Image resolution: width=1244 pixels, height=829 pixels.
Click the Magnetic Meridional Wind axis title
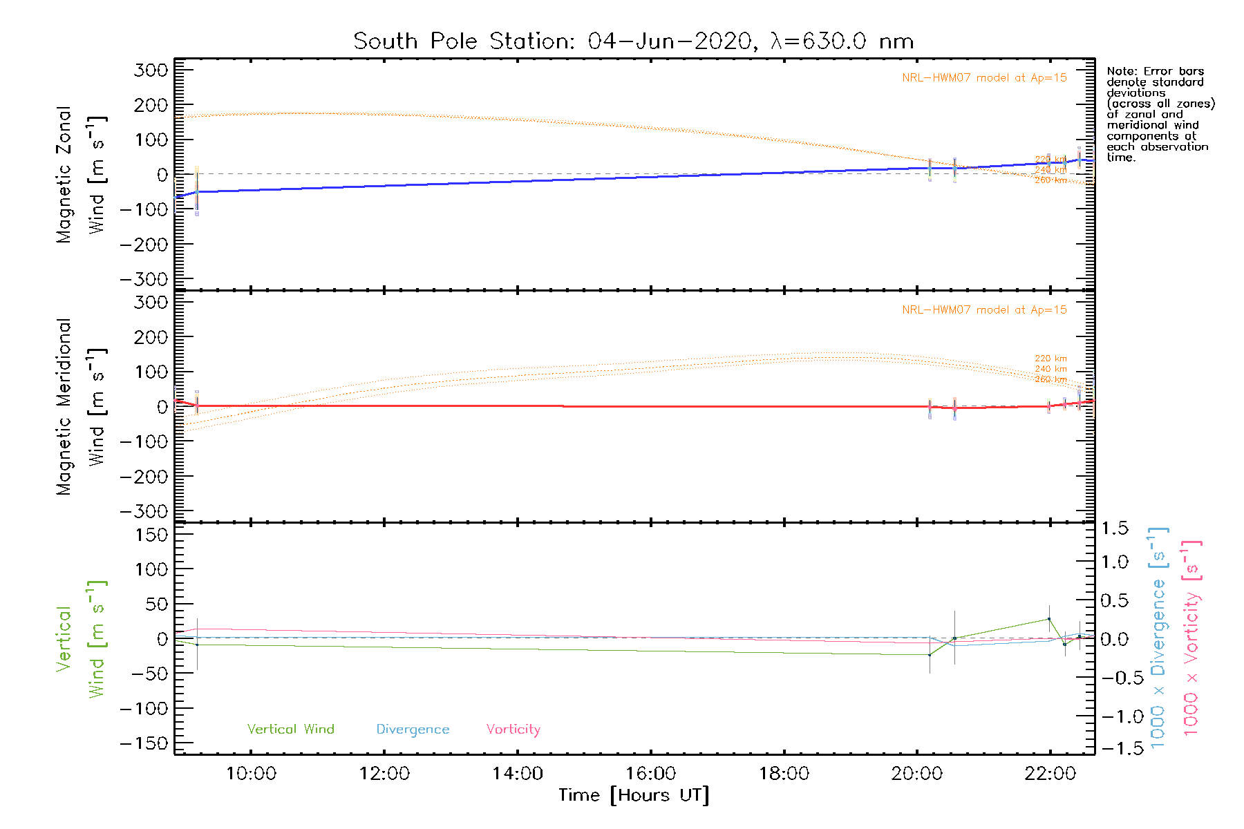click(80, 406)
